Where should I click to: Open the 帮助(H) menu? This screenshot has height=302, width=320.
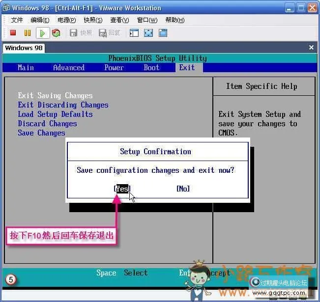click(x=175, y=20)
